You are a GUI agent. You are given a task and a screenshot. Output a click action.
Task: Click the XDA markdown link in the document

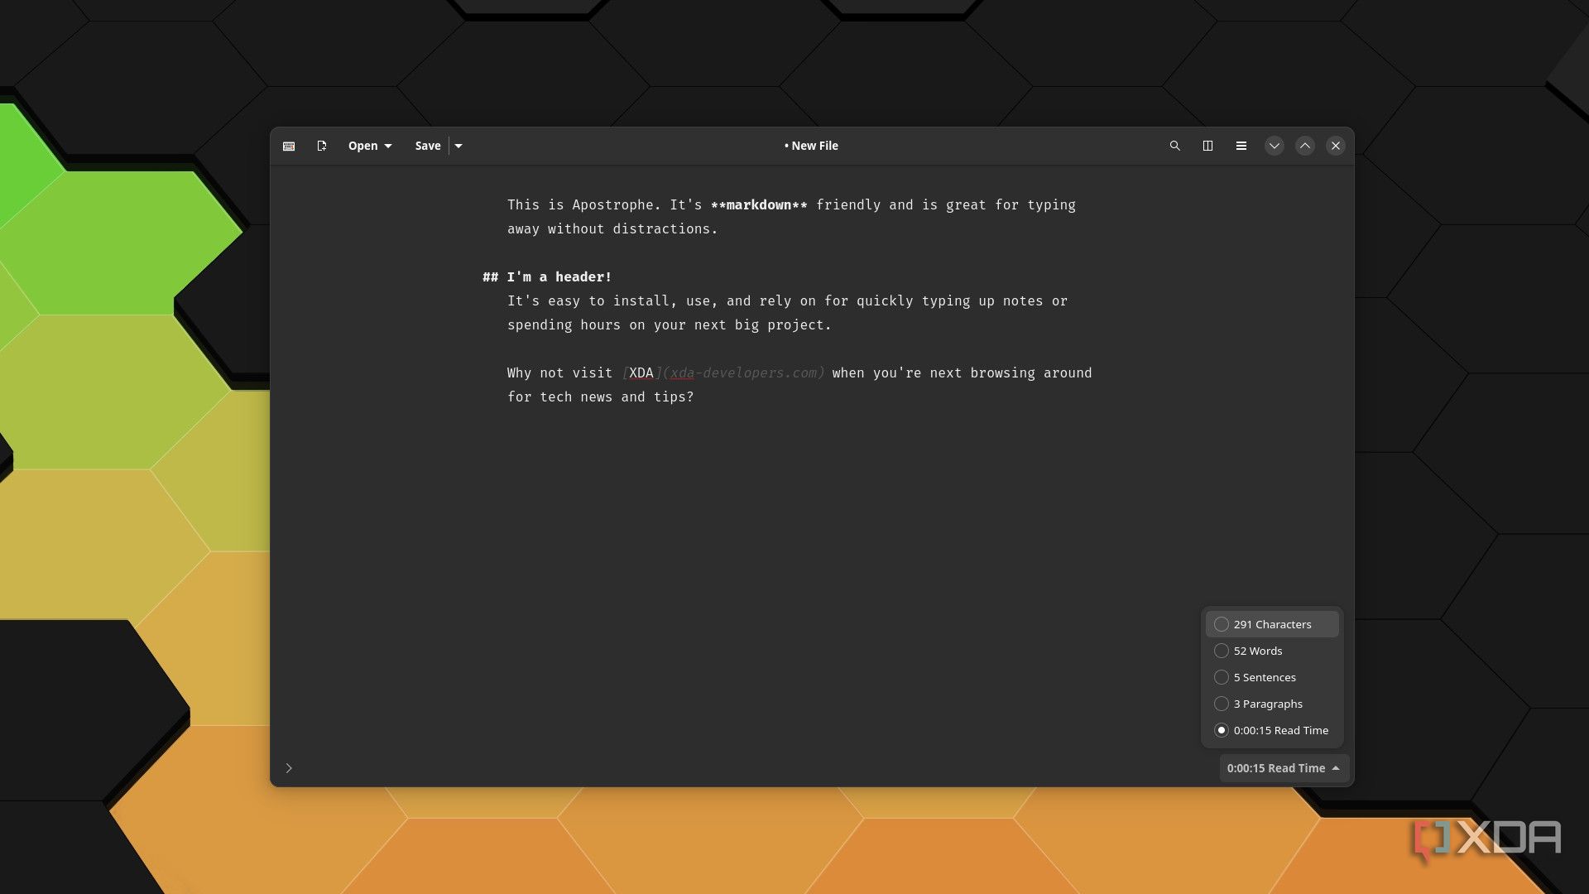[x=641, y=372]
